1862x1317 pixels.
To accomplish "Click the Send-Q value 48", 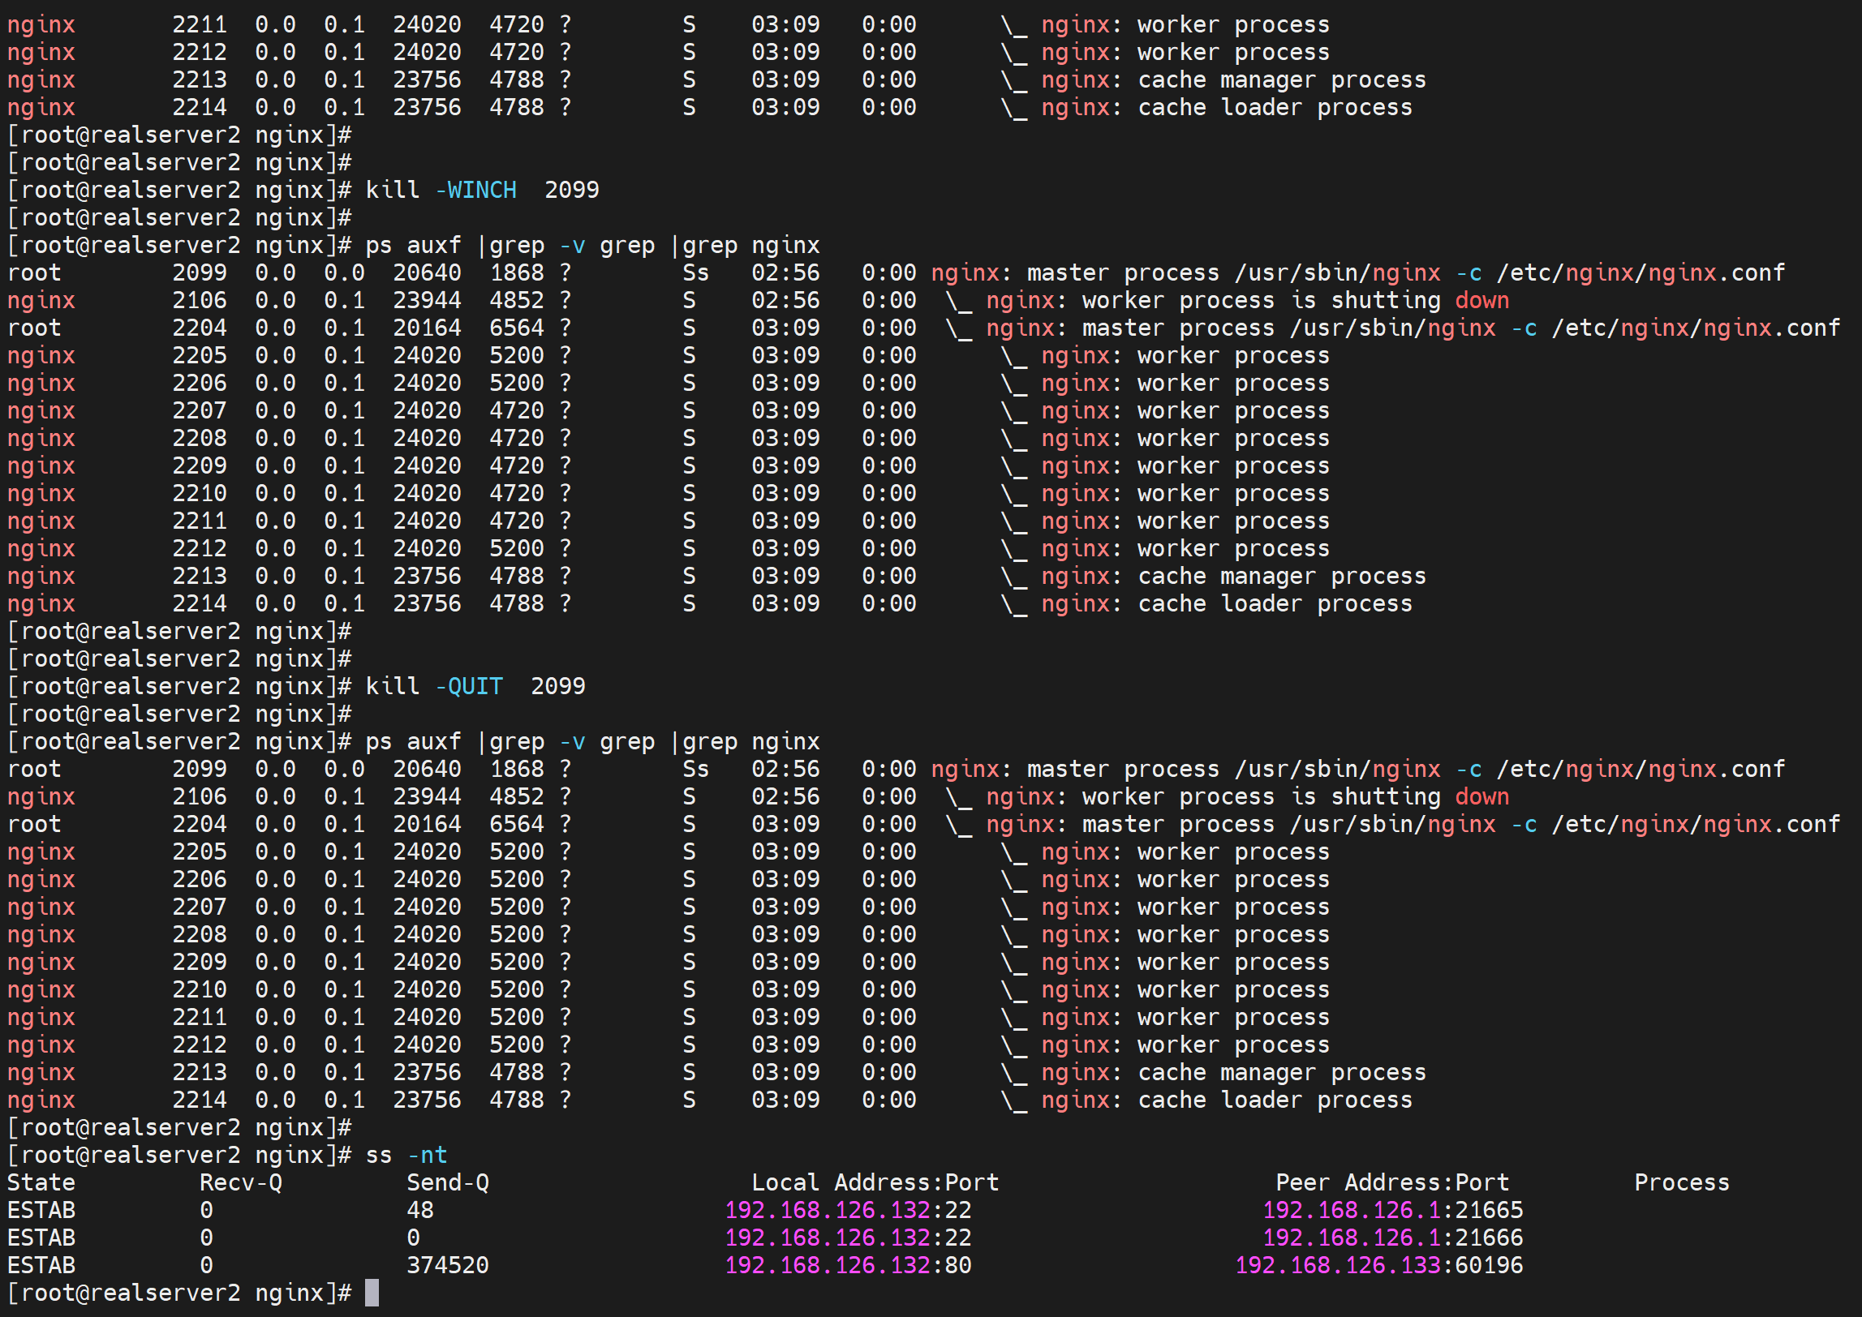I will (420, 1210).
